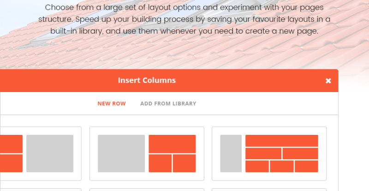
Task: Click the wide orange top block in middle layout
Action: 172,144
